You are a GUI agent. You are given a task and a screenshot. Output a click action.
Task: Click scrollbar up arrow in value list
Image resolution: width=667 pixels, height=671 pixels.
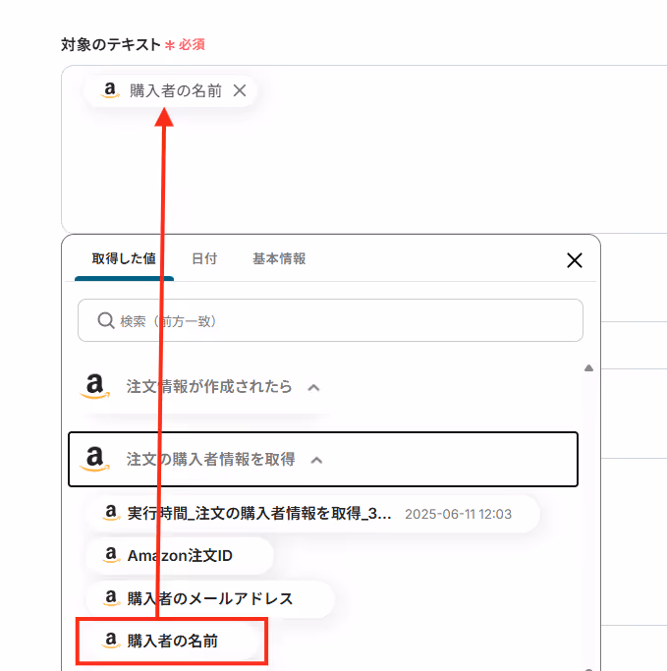tap(588, 368)
